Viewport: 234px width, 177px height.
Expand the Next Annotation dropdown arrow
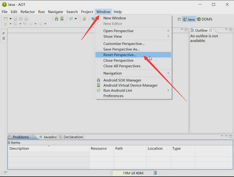click(x=11, y=24)
